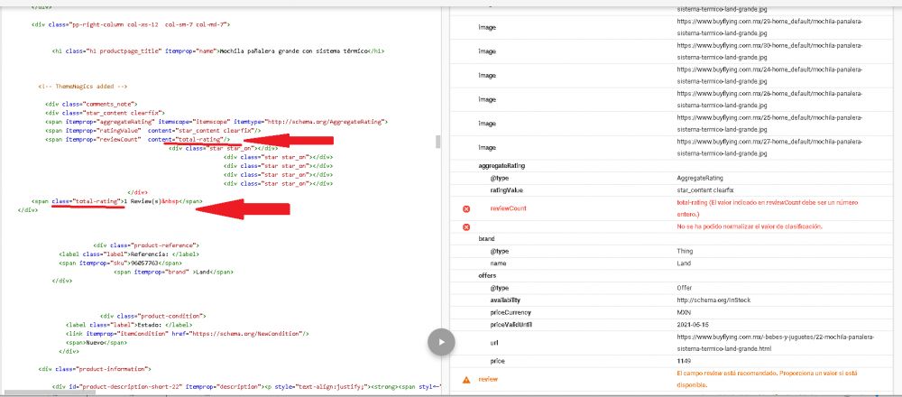The height and width of the screenshot is (397, 902).
Task: Open the 30-home_default image URL
Action: tap(769, 51)
